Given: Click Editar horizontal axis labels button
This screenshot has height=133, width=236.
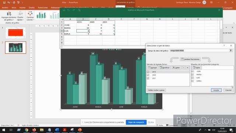Looking at the screenshot, I should point(197,68).
